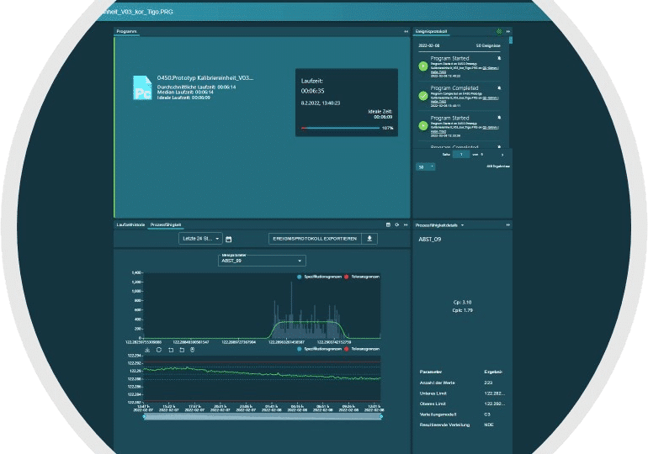The height and width of the screenshot is (454, 648).
Task: Click the download icon beside Ereignisprotokoll exportieren
Action: 369,239
